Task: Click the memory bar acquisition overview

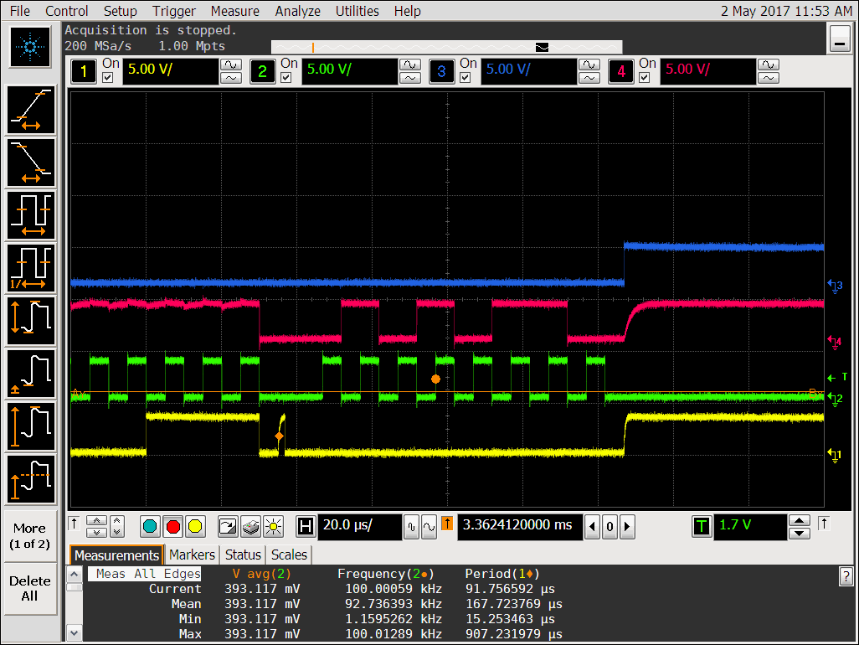Action: [x=446, y=47]
